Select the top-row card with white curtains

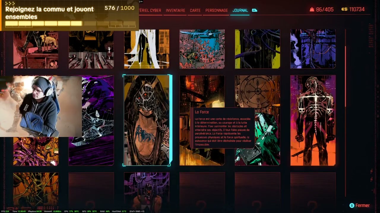coord(147,49)
